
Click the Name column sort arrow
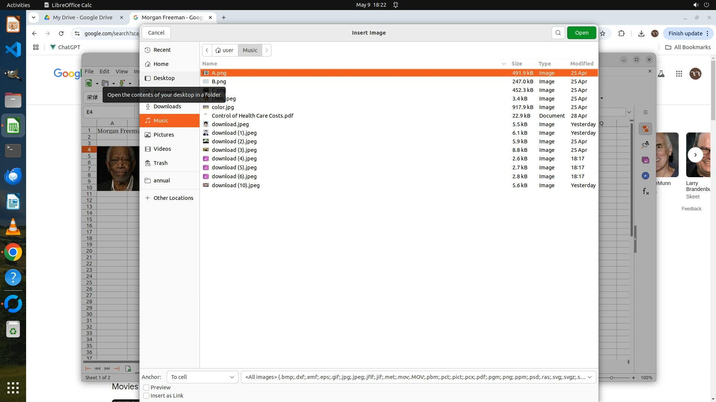[503, 64]
